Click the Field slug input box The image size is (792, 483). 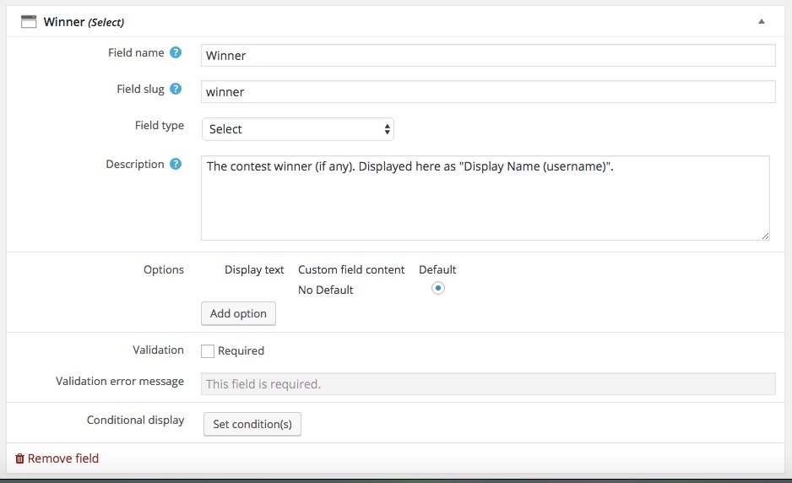pos(488,92)
